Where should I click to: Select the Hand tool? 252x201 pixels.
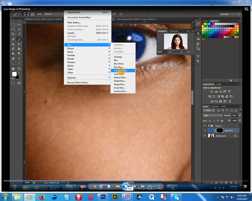click(x=13, y=68)
